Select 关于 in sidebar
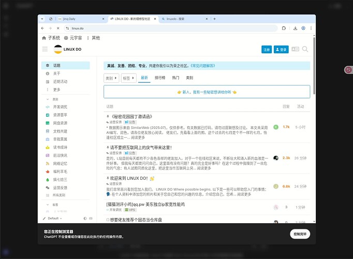Viewport: 353px width, 259px height. click(66, 74)
